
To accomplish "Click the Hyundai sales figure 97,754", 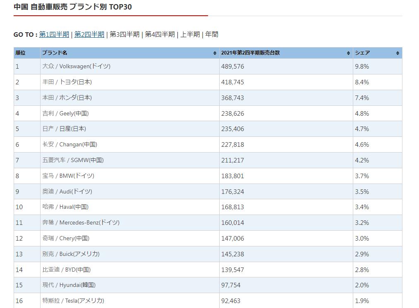I will click(231, 285).
